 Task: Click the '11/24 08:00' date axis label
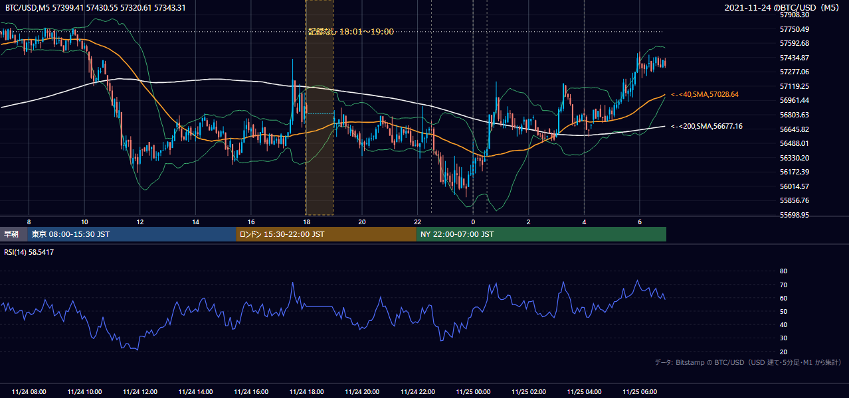tap(29, 392)
